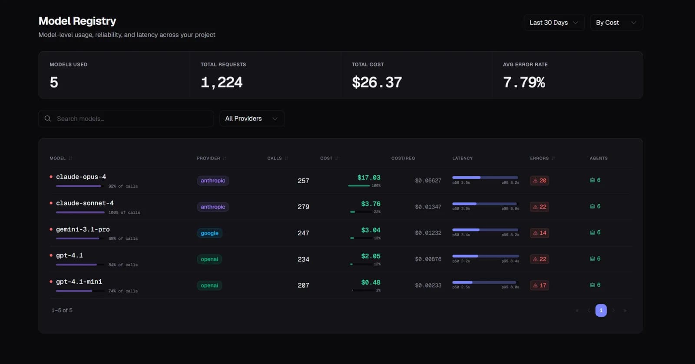Image resolution: width=695 pixels, height=364 pixels.
Task: Sort by the Errors column arrow icon
Action: tap(553, 158)
